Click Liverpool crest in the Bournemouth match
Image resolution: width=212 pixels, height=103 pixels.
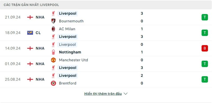click(53, 14)
